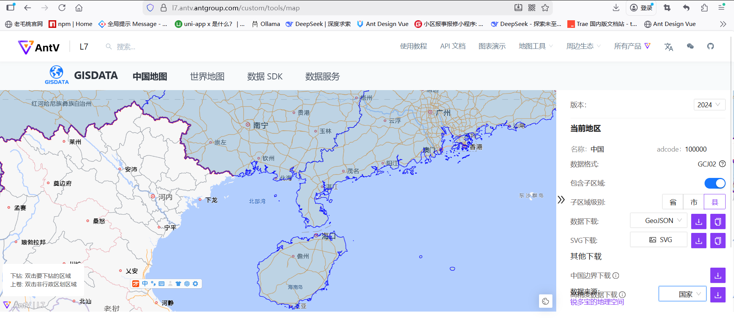Screen dimensions: 734x336
Task: Click help icon next to GCJ02
Action: 722,164
